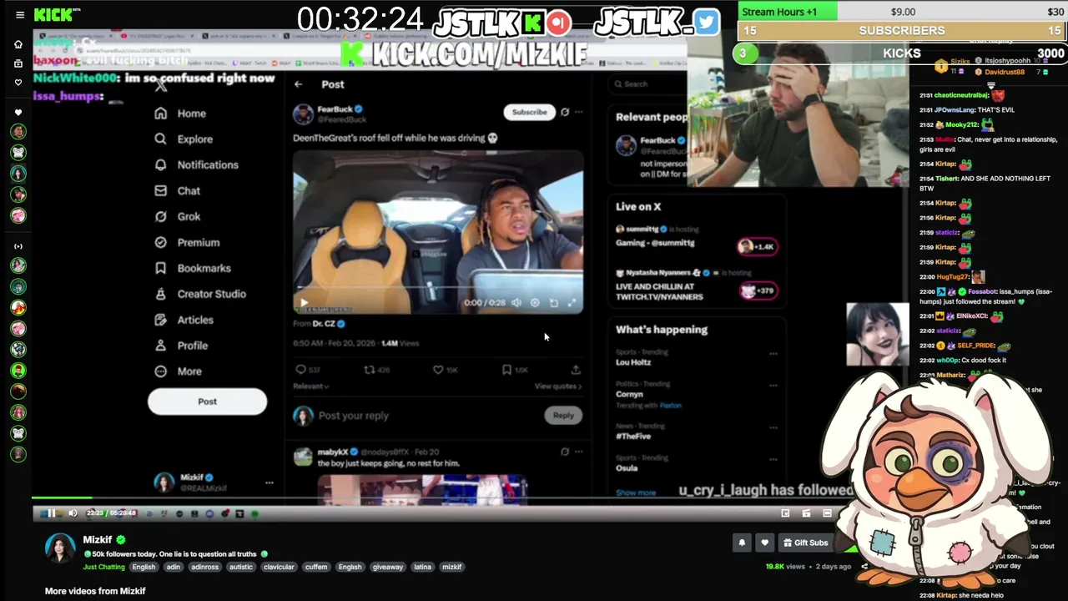
Task: Open Grok actions on mabykX's reply
Action: [565, 452]
